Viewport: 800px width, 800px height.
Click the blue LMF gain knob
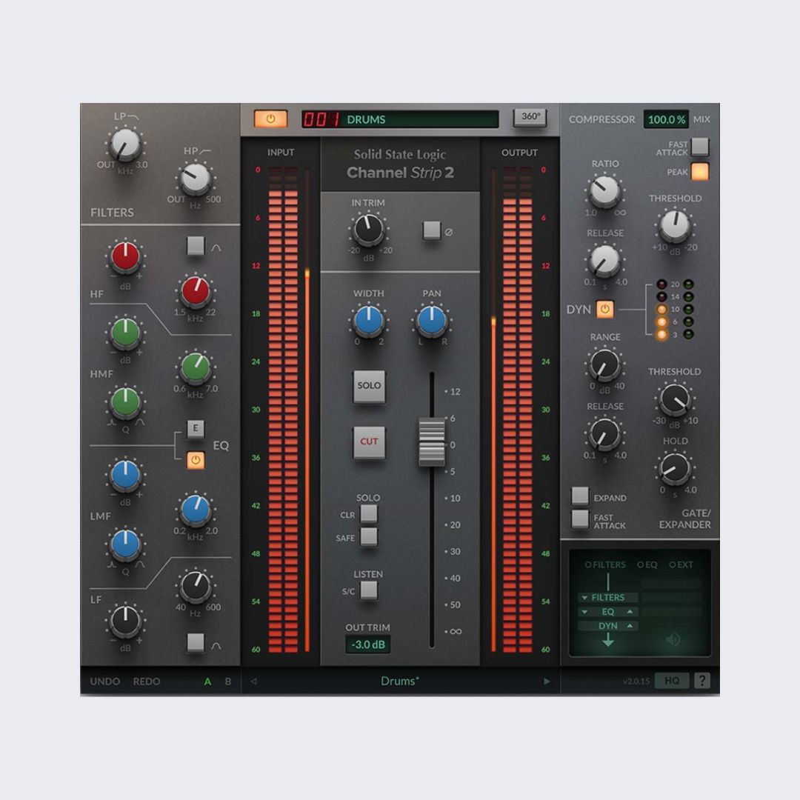[125, 475]
